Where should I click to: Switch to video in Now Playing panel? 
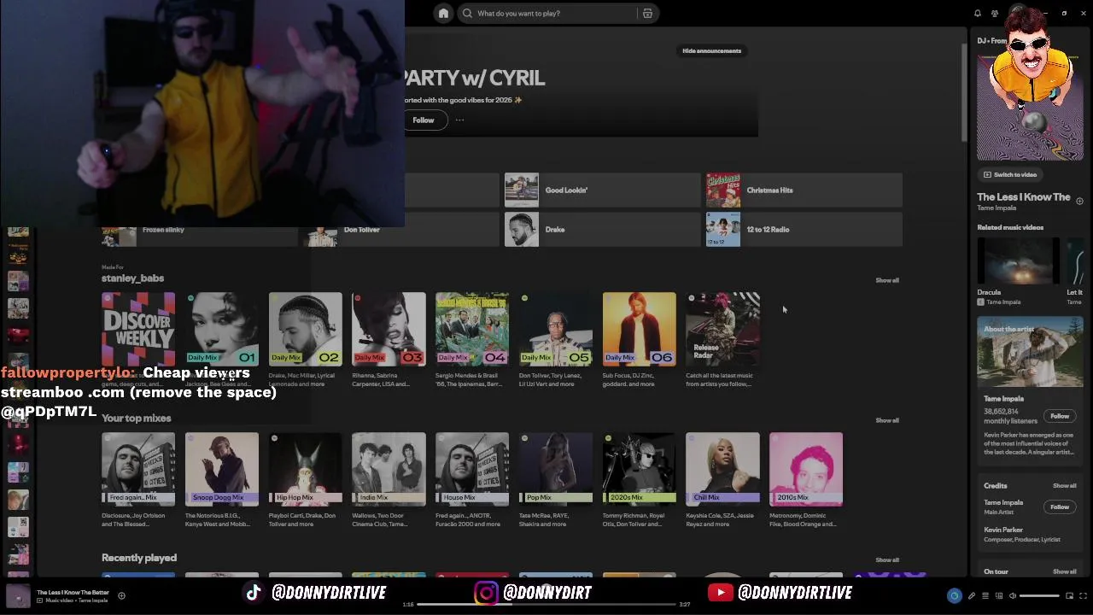pos(1009,174)
